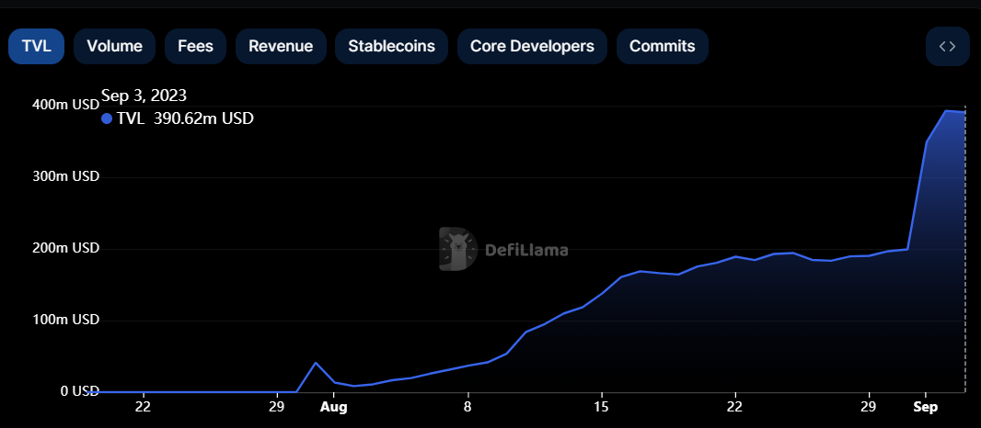Toggle the TVL chart metric
This screenshot has width=981, height=428.
click(36, 46)
